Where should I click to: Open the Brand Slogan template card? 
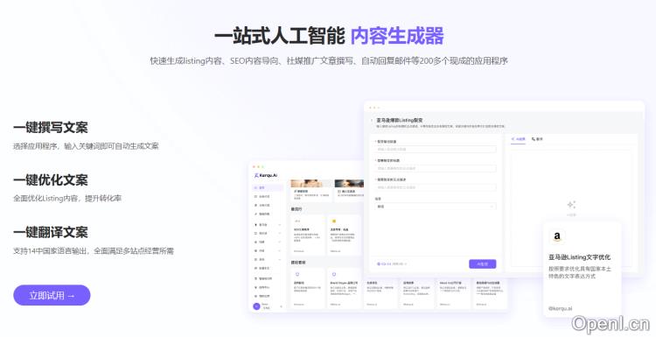(344, 289)
